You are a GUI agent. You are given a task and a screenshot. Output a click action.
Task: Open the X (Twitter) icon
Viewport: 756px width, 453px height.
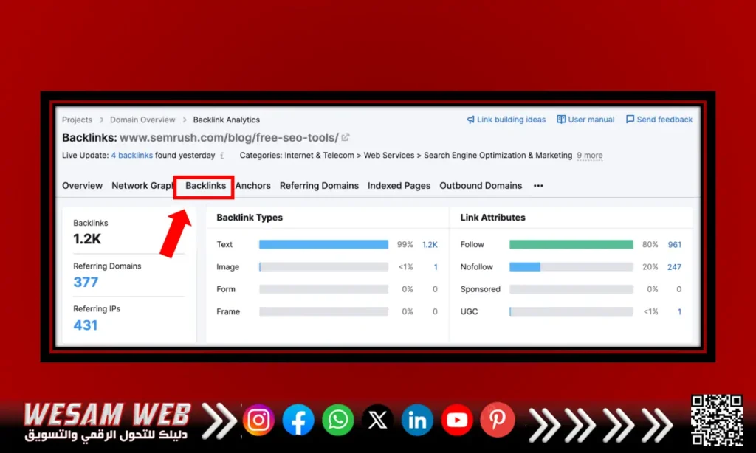(378, 420)
